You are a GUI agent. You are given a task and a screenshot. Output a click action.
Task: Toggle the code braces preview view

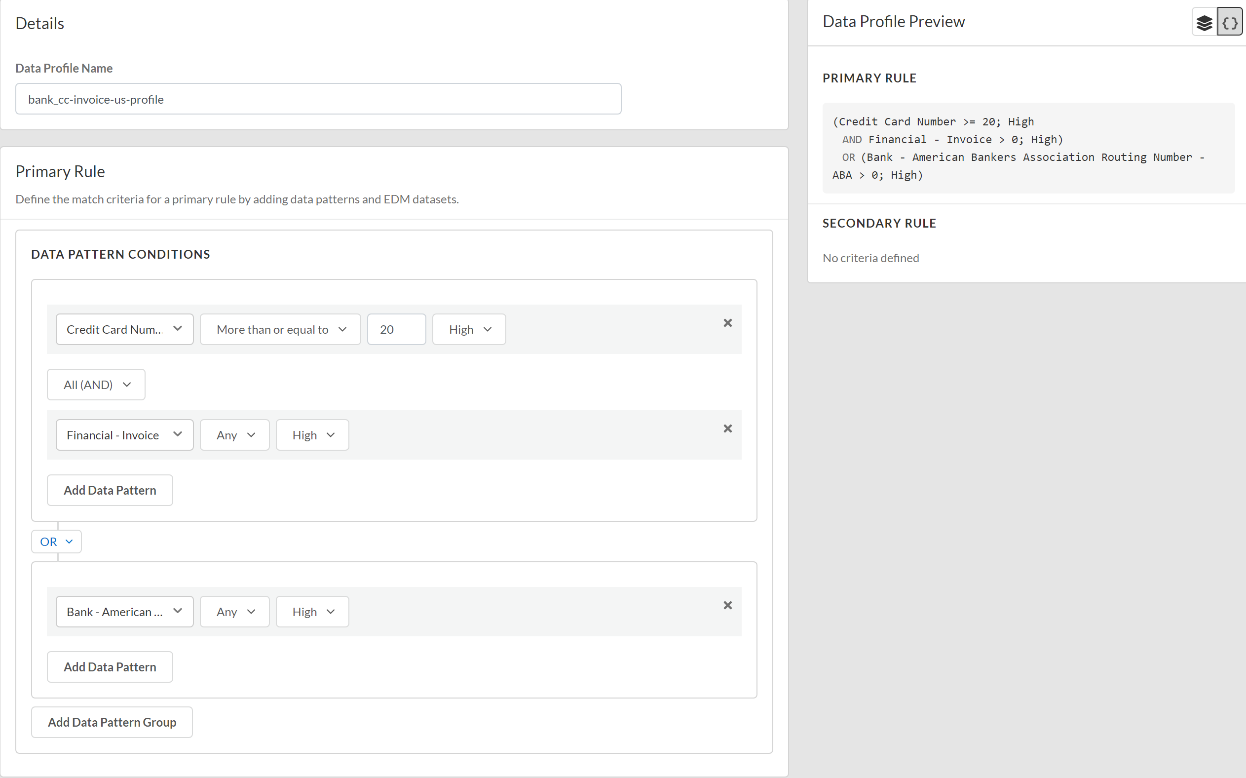point(1230,23)
